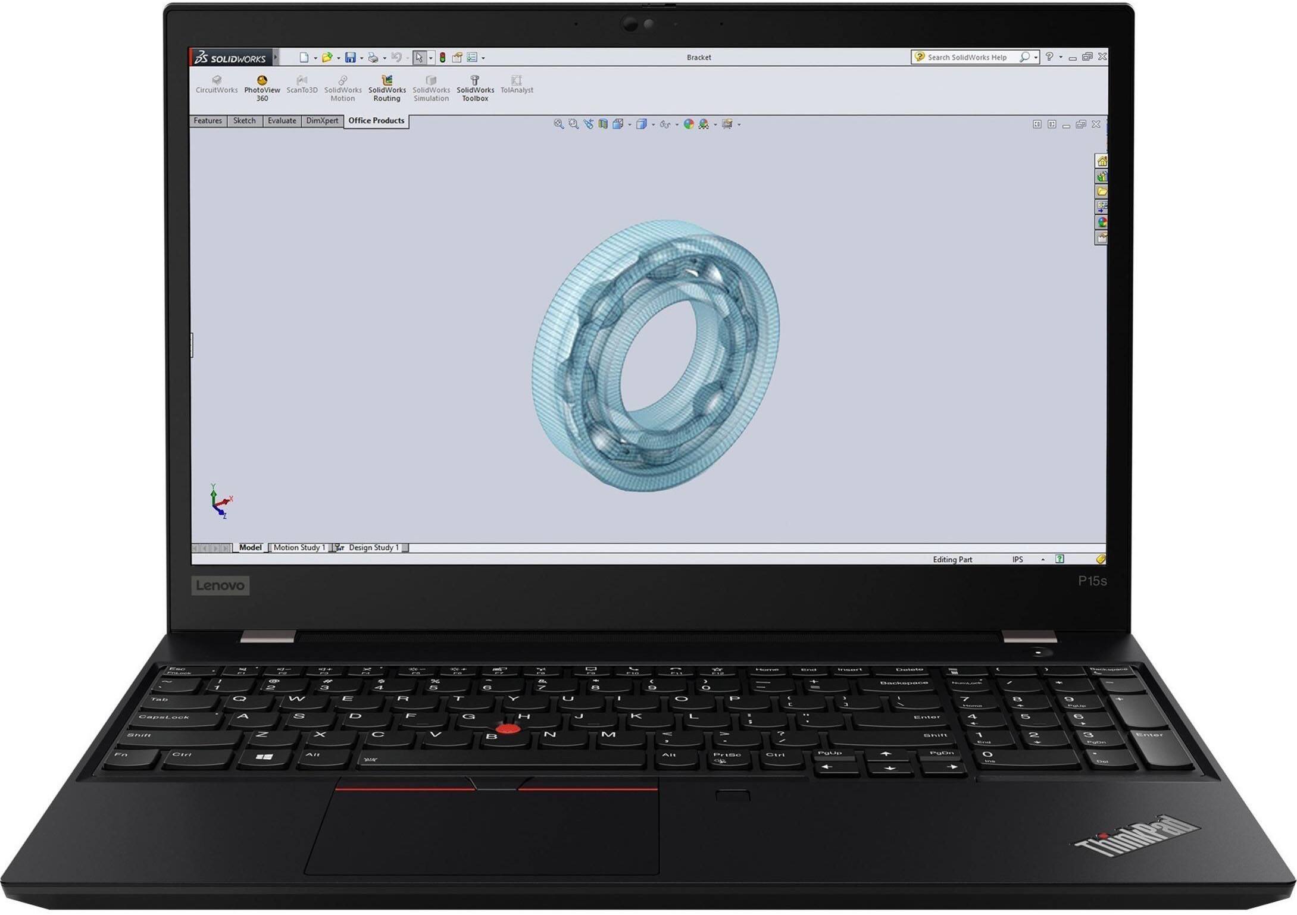Viewport: 1297px width, 915px height.
Task: Open the SolidWorks Toolbox
Action: [x=474, y=86]
